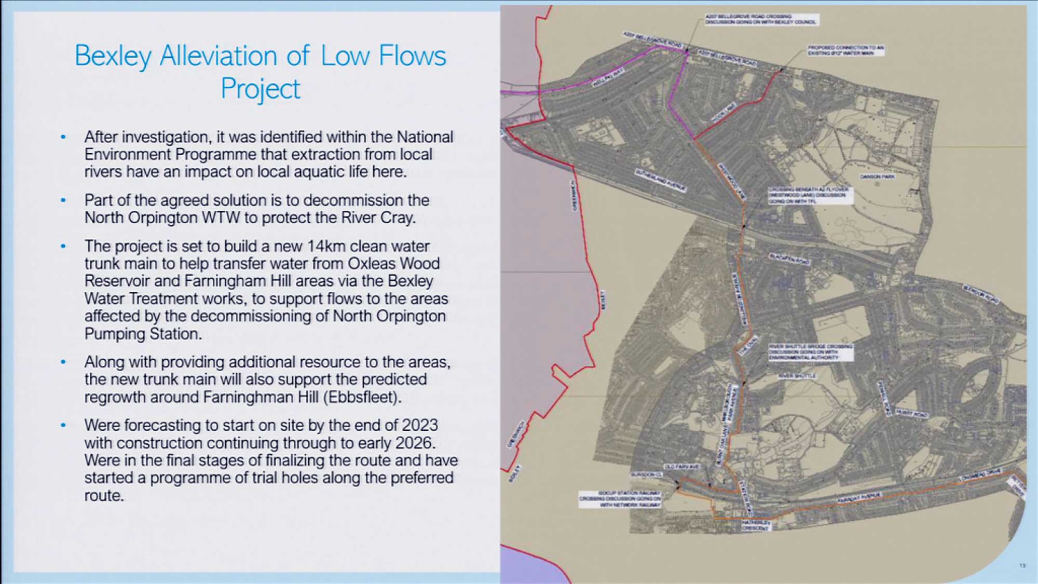1038x584 pixels.
Task: Click the A207 Bellegrove Road Crossing callout
Action: click(x=761, y=19)
